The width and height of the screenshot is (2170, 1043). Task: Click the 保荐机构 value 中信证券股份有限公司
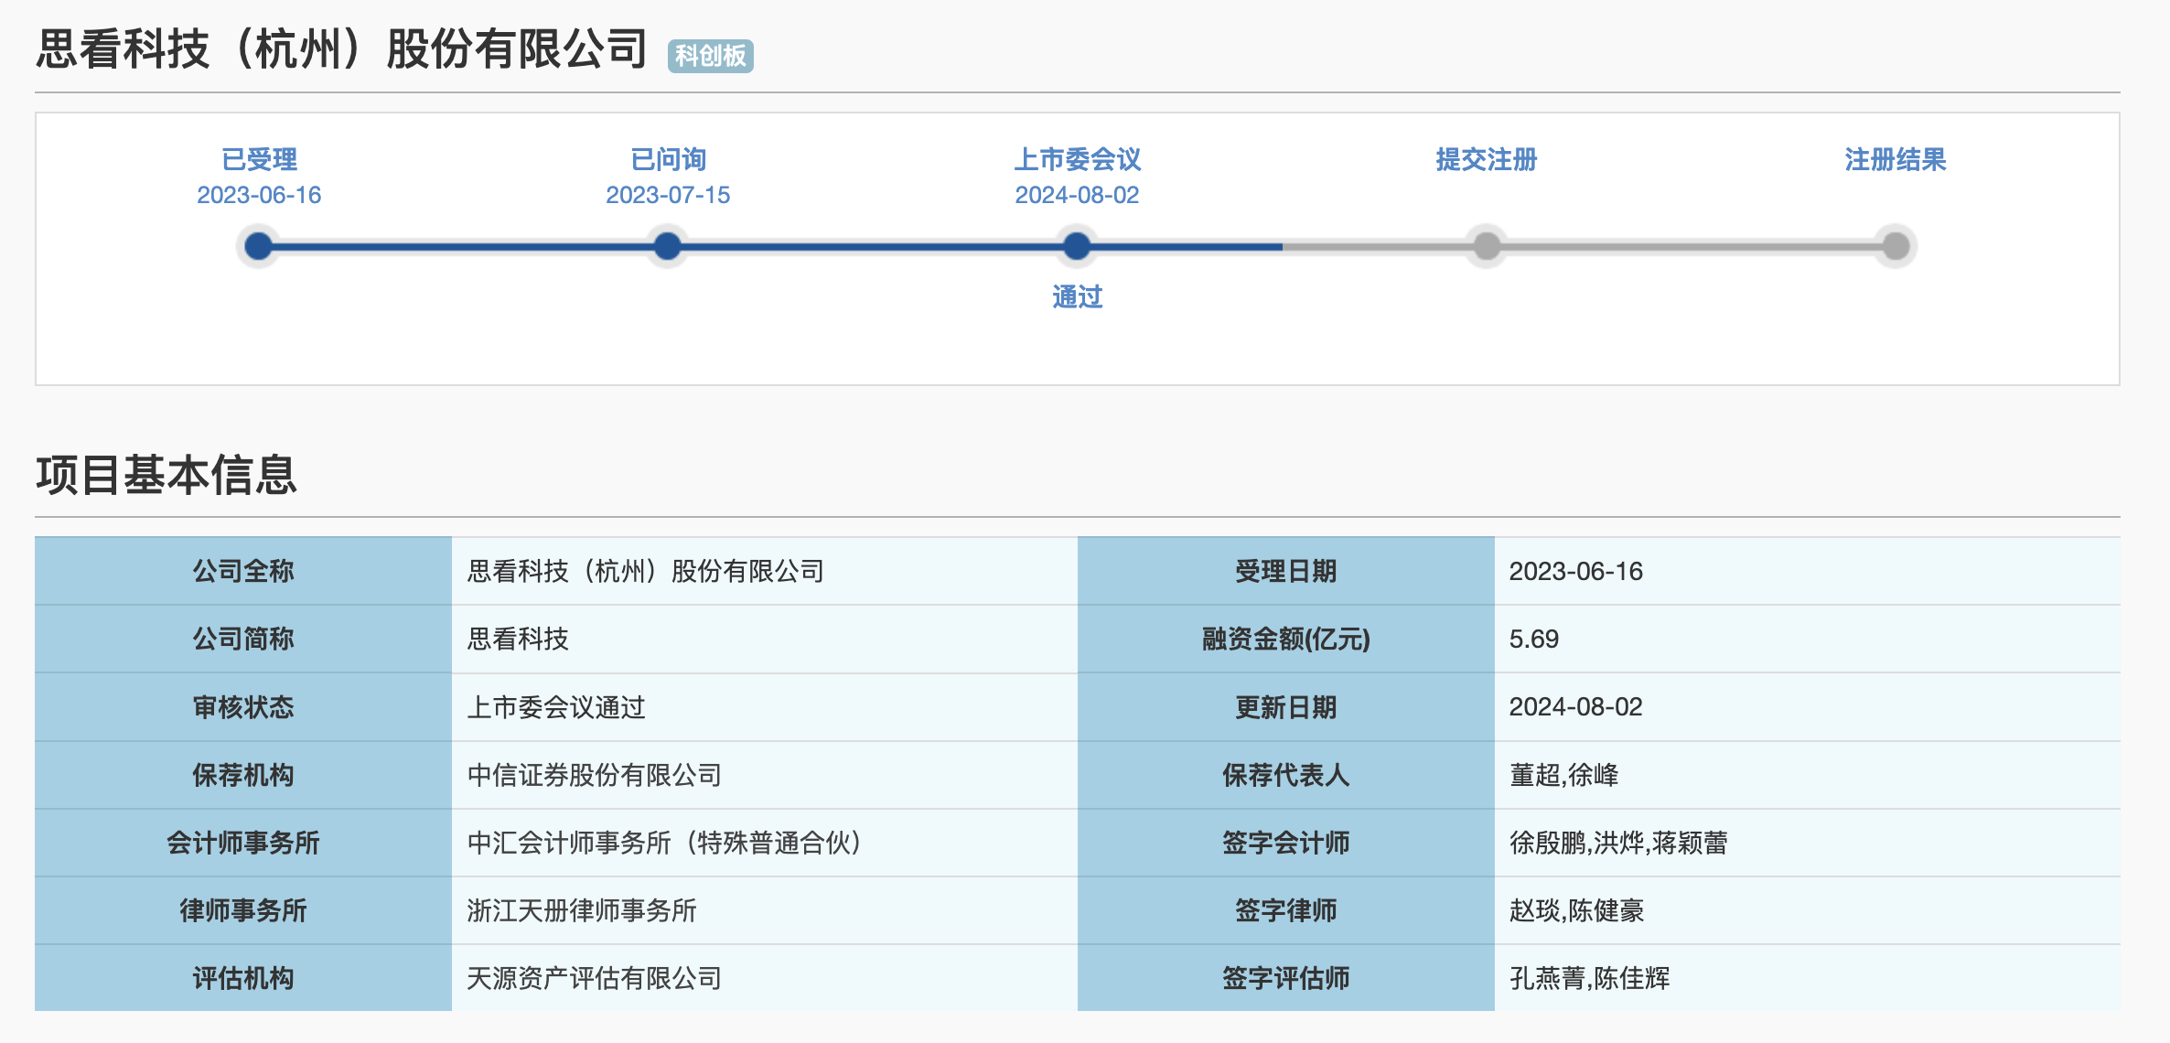click(x=595, y=775)
